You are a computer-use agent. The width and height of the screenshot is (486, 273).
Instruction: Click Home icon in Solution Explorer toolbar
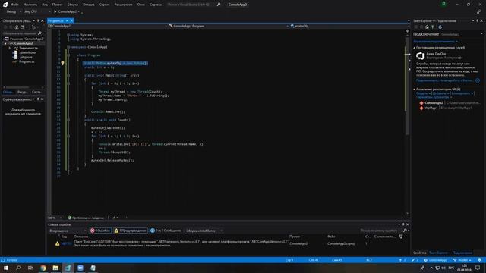pos(17,27)
